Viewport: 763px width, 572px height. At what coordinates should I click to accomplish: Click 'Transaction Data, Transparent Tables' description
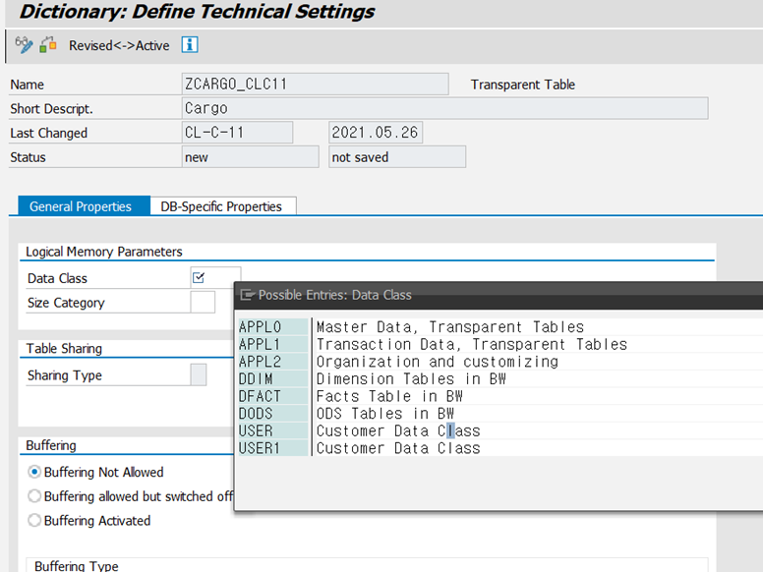pyautogui.click(x=472, y=344)
